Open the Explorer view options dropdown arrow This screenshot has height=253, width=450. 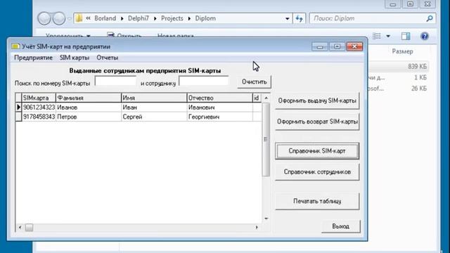(x=388, y=36)
